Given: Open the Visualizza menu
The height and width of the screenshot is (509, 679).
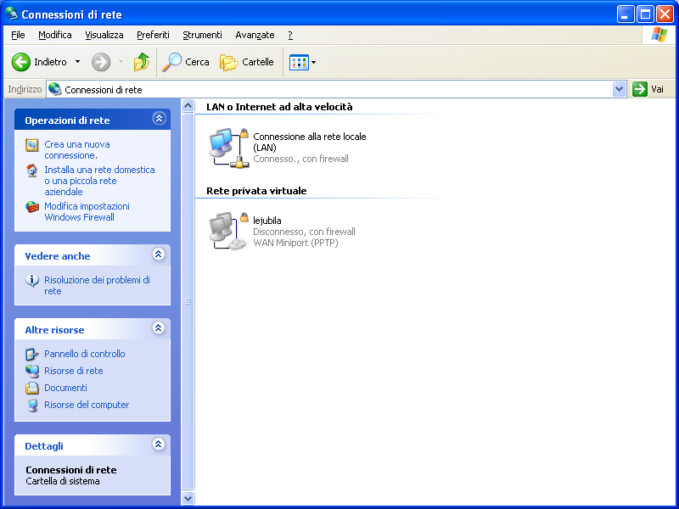Looking at the screenshot, I should [104, 35].
